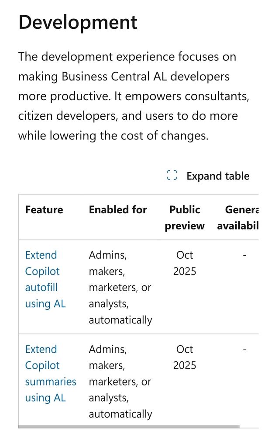The height and width of the screenshot is (437, 275).
Task: Click the phrase Business Central AL developers
Action: (145, 76)
